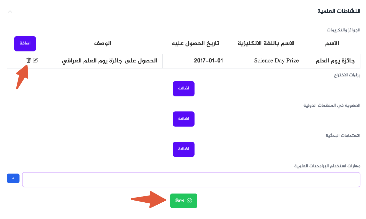This screenshot has width=366, height=219.
Task: Click the مهارات استخدام البرامجيات العلمية input field
Action: [x=191, y=180]
